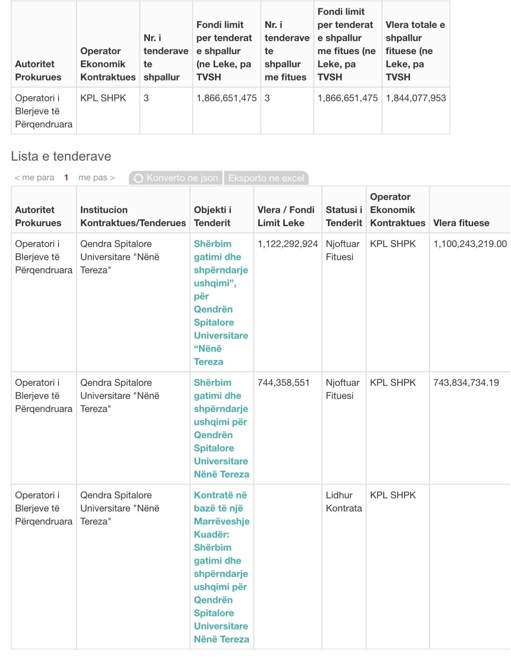This screenshot has height=658, width=511.
Task: Go to next page via me pas
Action: (x=96, y=178)
